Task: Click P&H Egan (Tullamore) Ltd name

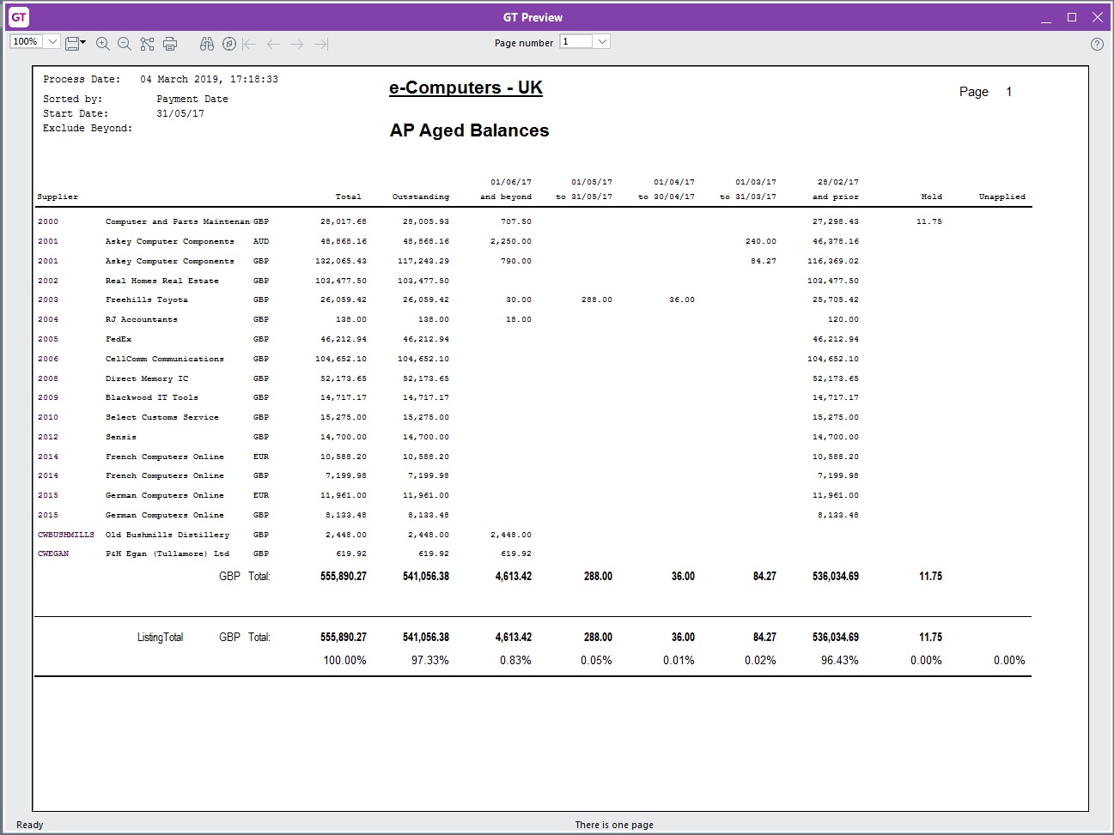Action: point(167,554)
